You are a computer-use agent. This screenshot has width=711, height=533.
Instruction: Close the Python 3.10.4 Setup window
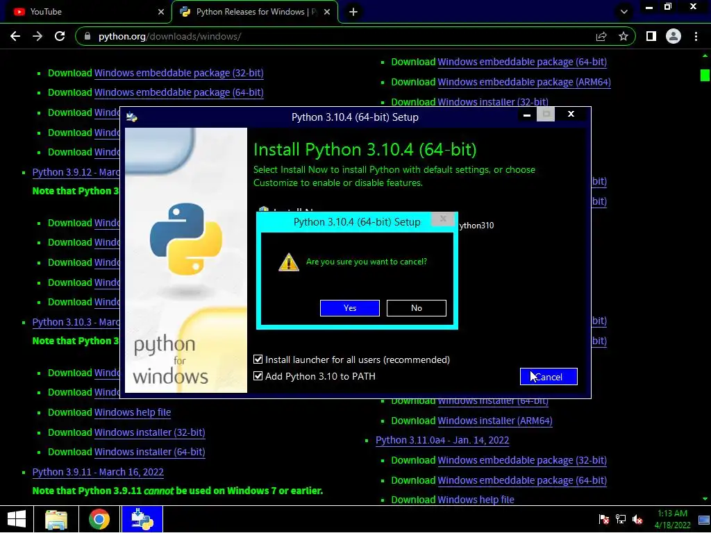[x=571, y=115]
